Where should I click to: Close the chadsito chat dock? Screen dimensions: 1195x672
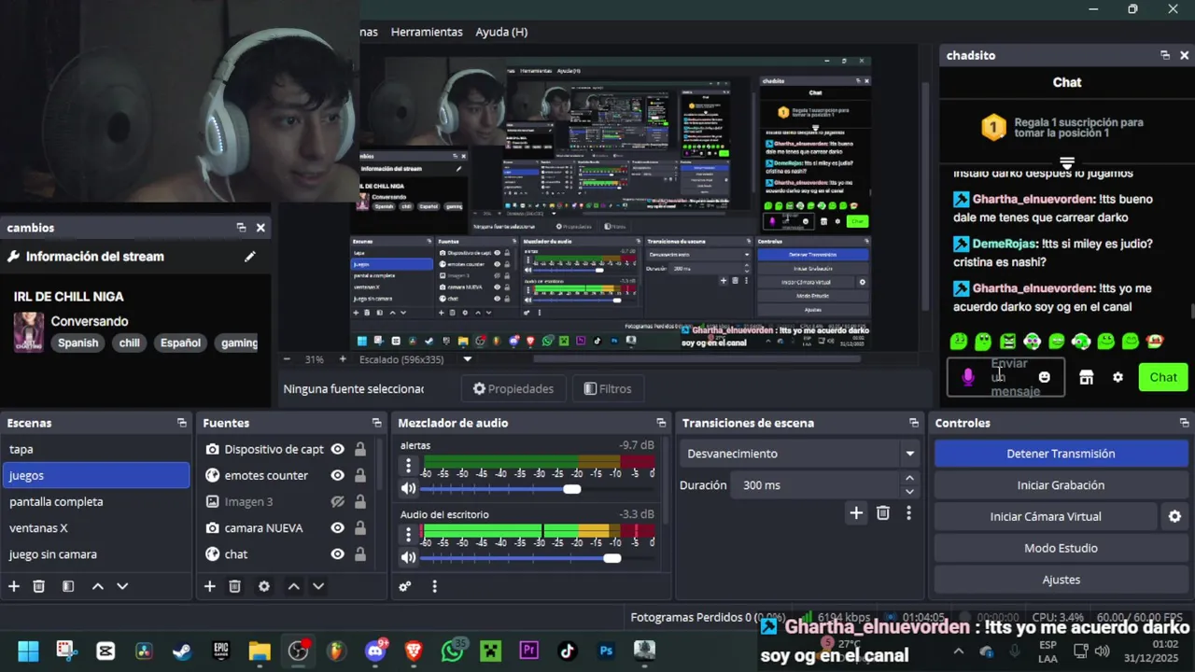pyautogui.click(x=1185, y=55)
